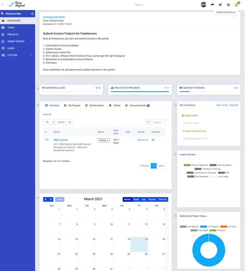Toggle the In Progress legend swatch
The image size is (246, 271).
[x=204, y=227]
